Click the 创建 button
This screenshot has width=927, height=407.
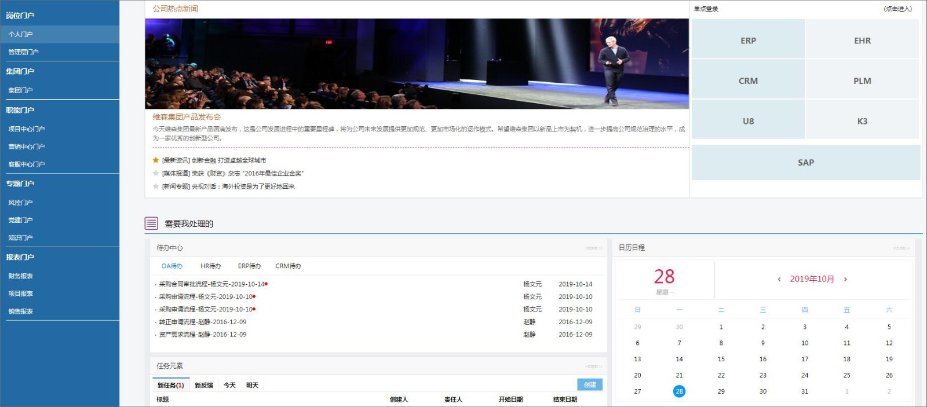tap(590, 384)
